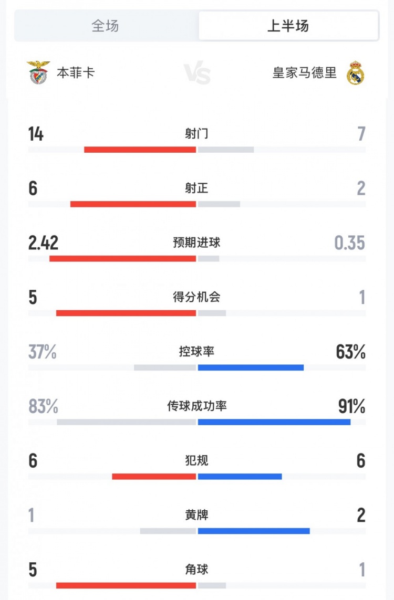
Task: Click Real Madrid's 91% pass accuracy value
Action: [x=351, y=407]
